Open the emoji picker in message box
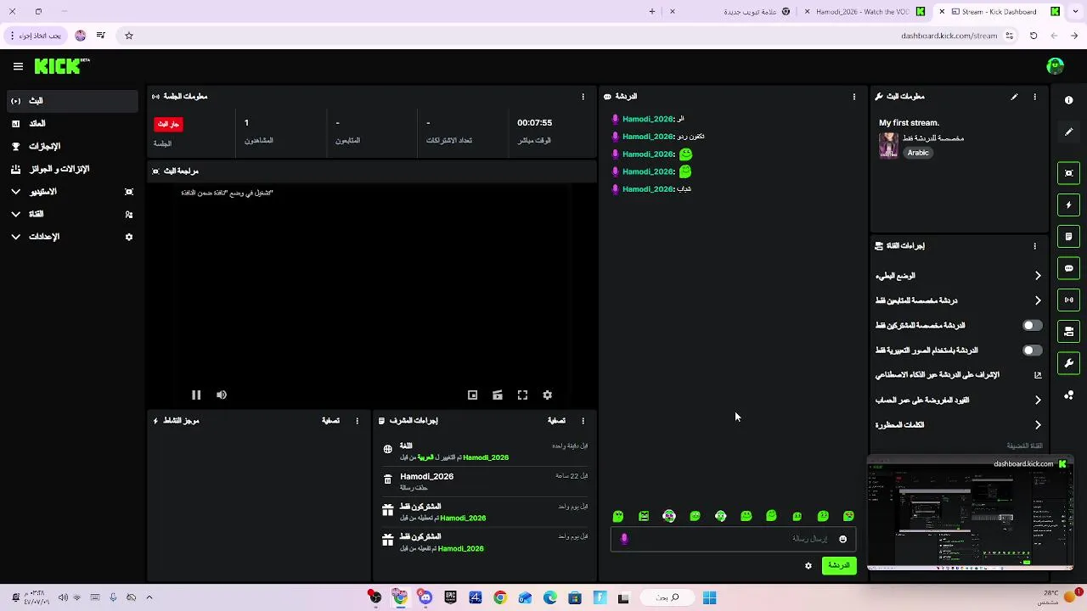The image size is (1087, 611). [x=842, y=539]
